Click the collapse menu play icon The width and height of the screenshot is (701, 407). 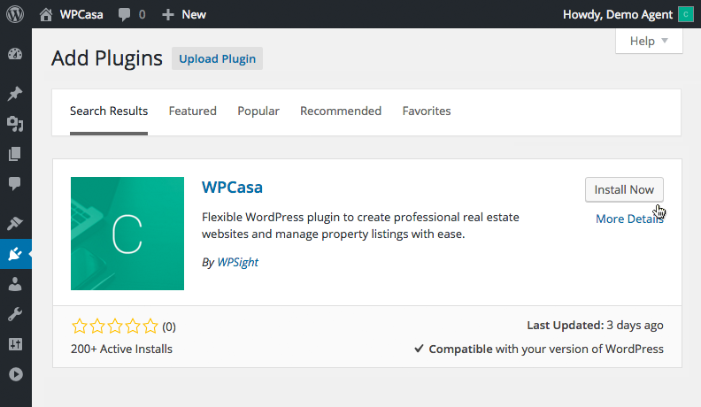(x=16, y=374)
